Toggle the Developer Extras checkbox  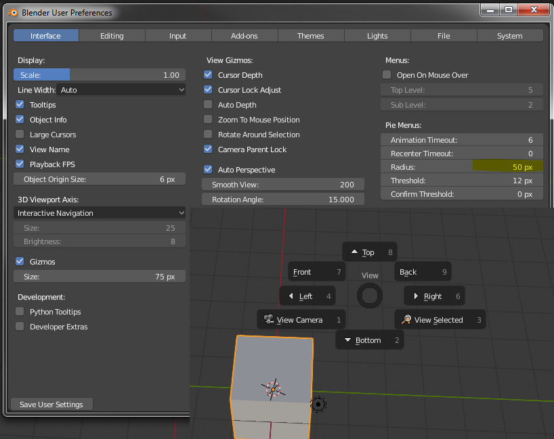coord(19,327)
